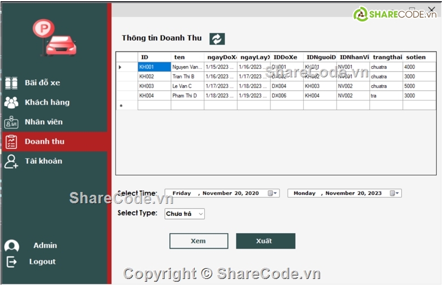Click the Logout door icon
The width and height of the screenshot is (443, 288).
12,262
